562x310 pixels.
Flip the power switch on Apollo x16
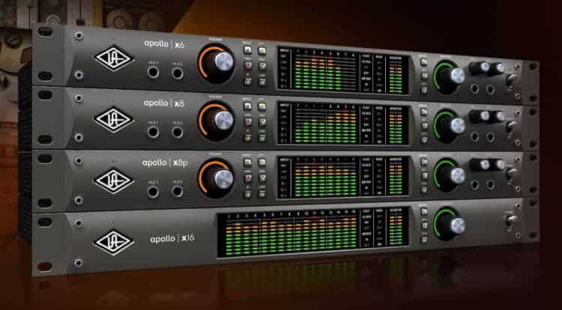(x=511, y=219)
